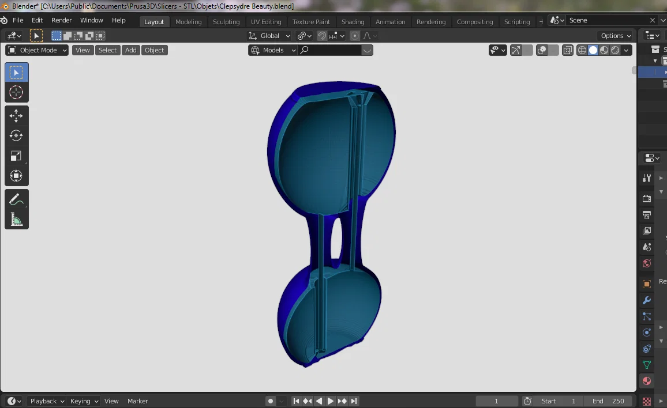Click the Add menu button
This screenshot has height=408, width=667.
click(130, 50)
